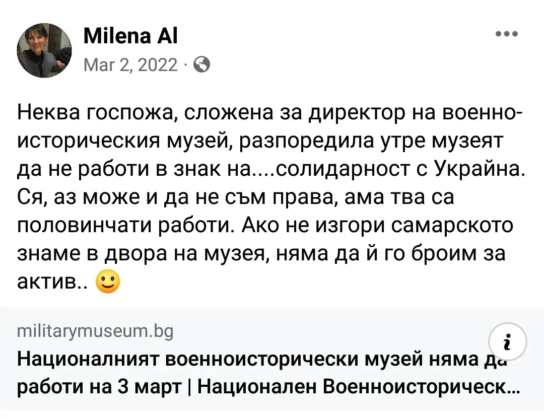
Task: Open the three-dot post options menu
Action: [507, 34]
